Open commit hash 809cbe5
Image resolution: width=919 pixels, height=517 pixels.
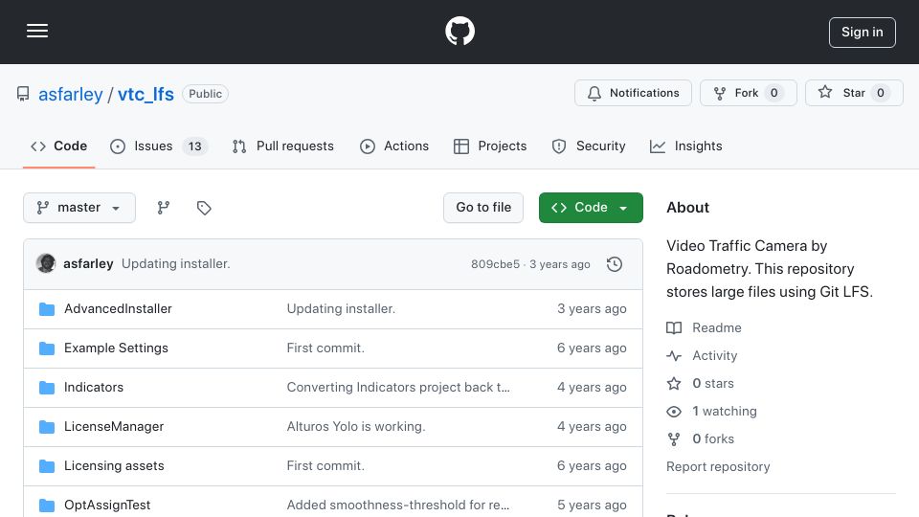coord(495,264)
